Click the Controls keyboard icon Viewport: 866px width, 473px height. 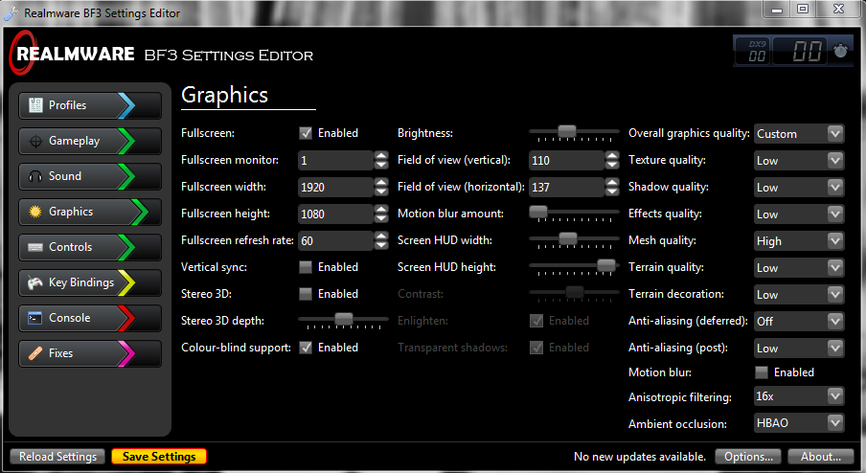point(35,247)
